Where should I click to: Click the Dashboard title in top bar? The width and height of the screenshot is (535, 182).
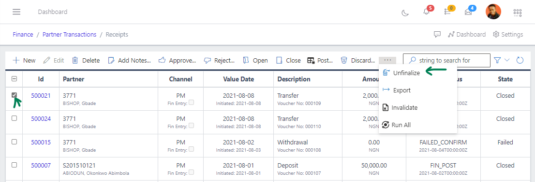click(53, 12)
